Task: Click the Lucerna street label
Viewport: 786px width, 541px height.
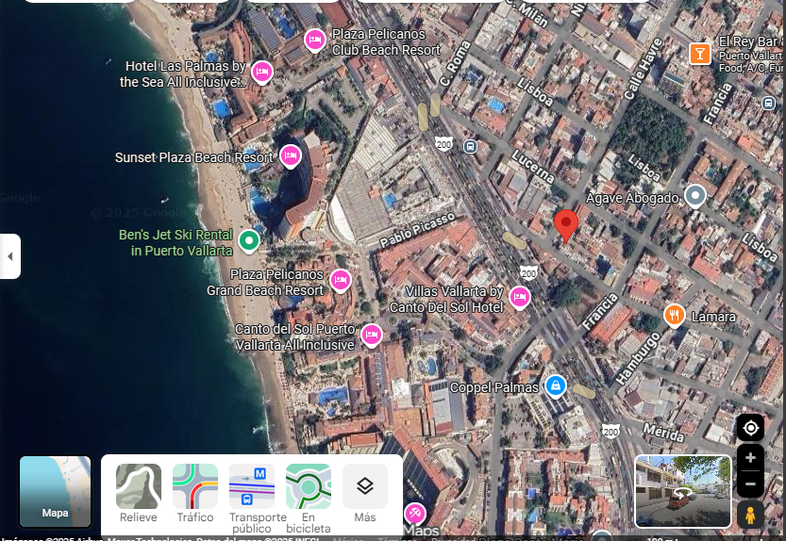Action: [533, 167]
